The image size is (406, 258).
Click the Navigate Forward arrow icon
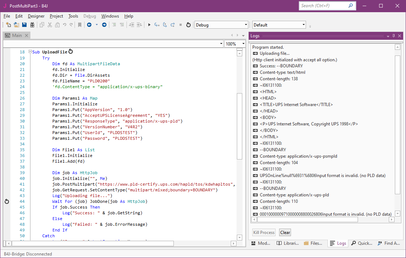pyautogui.click(x=104, y=25)
